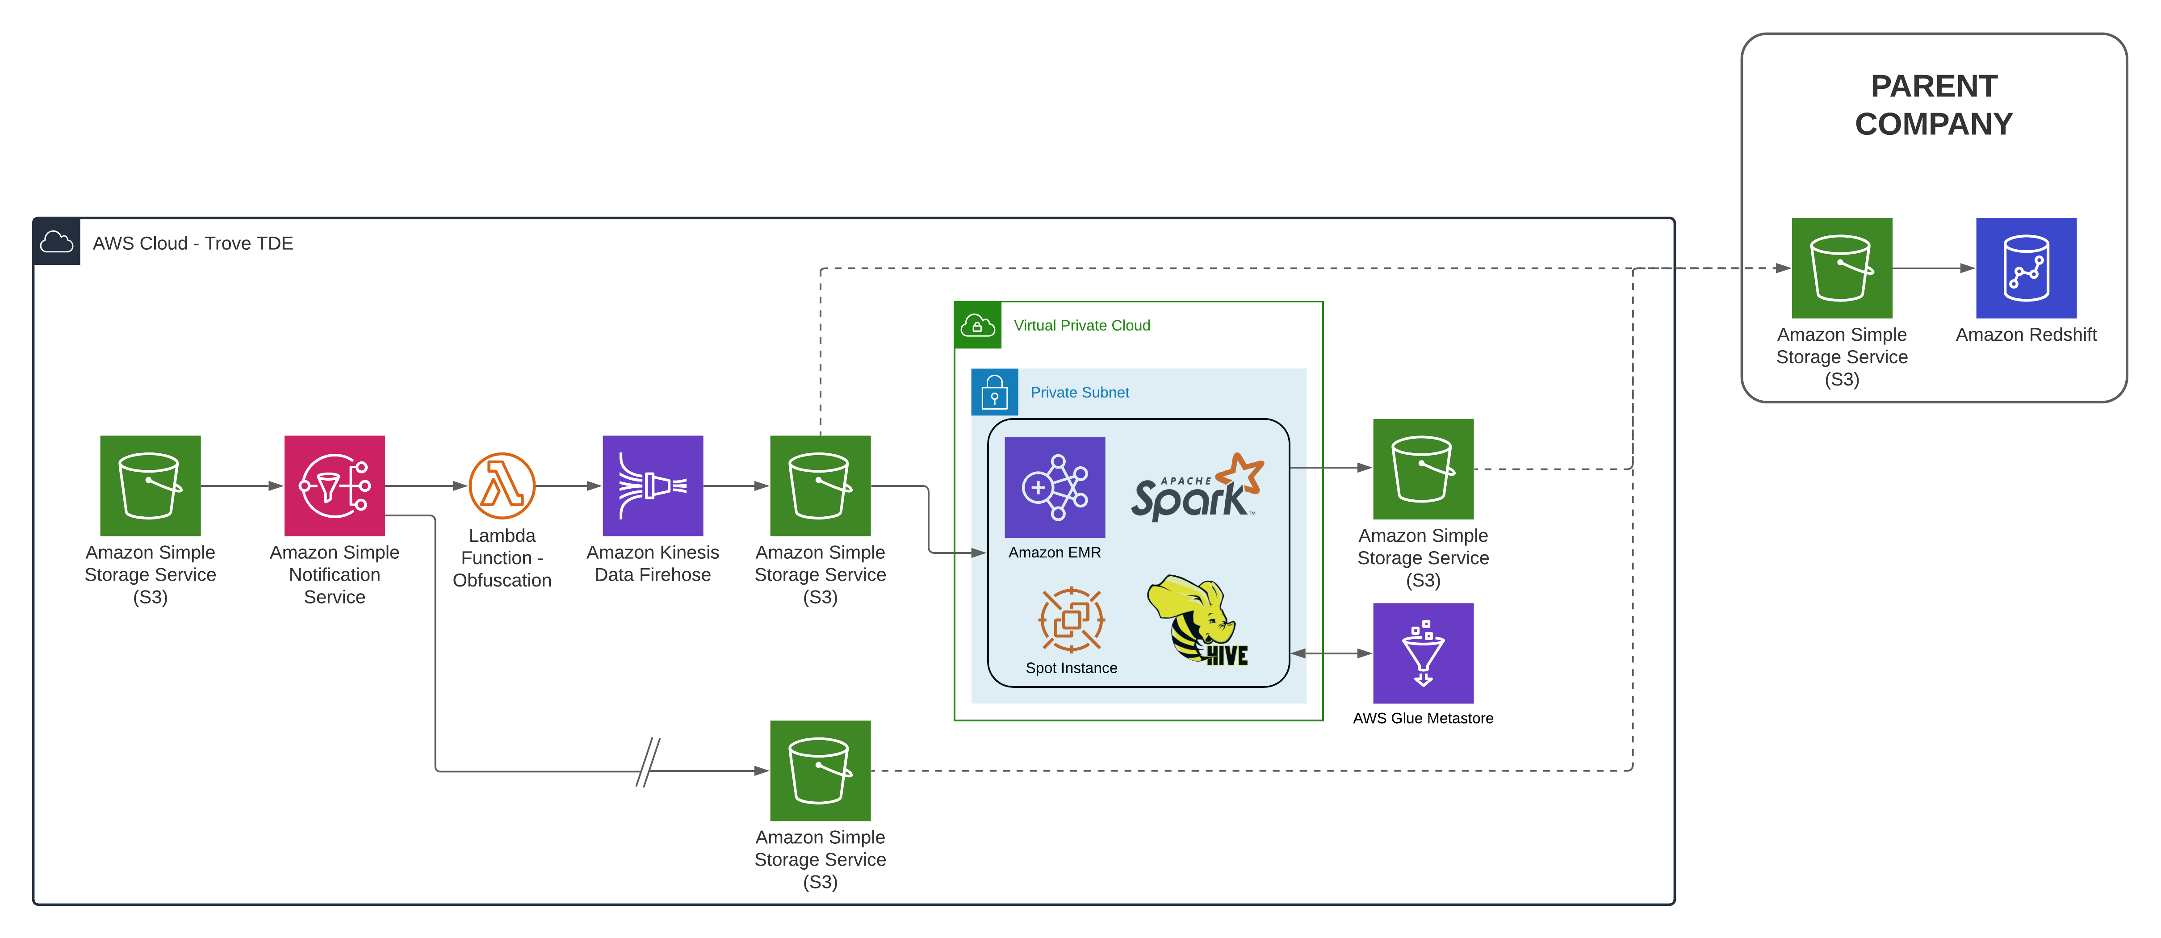
Task: Select the 'AWS Cloud - Trove TDE' label
Action: coord(192,243)
